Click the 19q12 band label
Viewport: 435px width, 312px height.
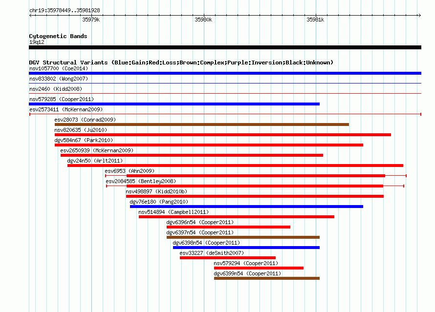[37, 42]
